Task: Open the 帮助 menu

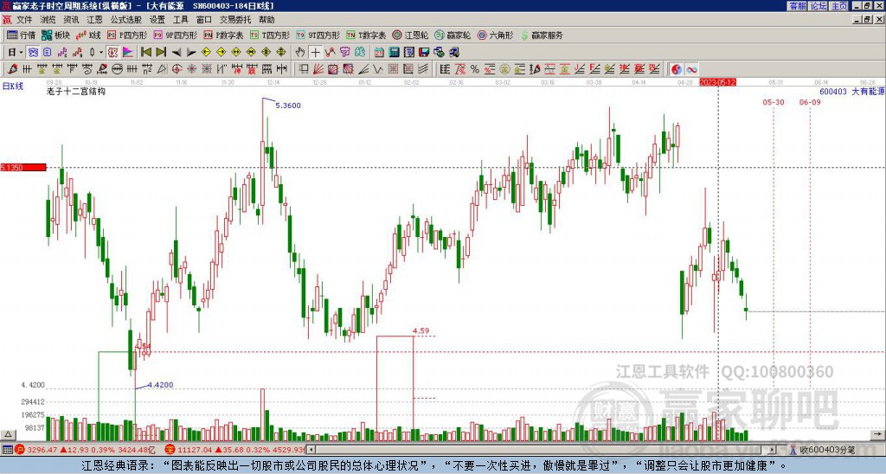Action: [x=266, y=20]
